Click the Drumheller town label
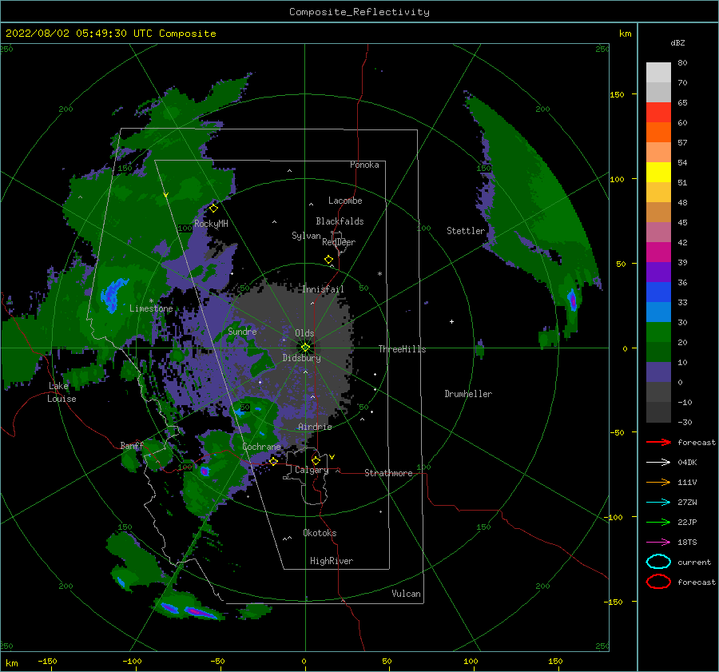This screenshot has height=672, width=719. [x=468, y=394]
